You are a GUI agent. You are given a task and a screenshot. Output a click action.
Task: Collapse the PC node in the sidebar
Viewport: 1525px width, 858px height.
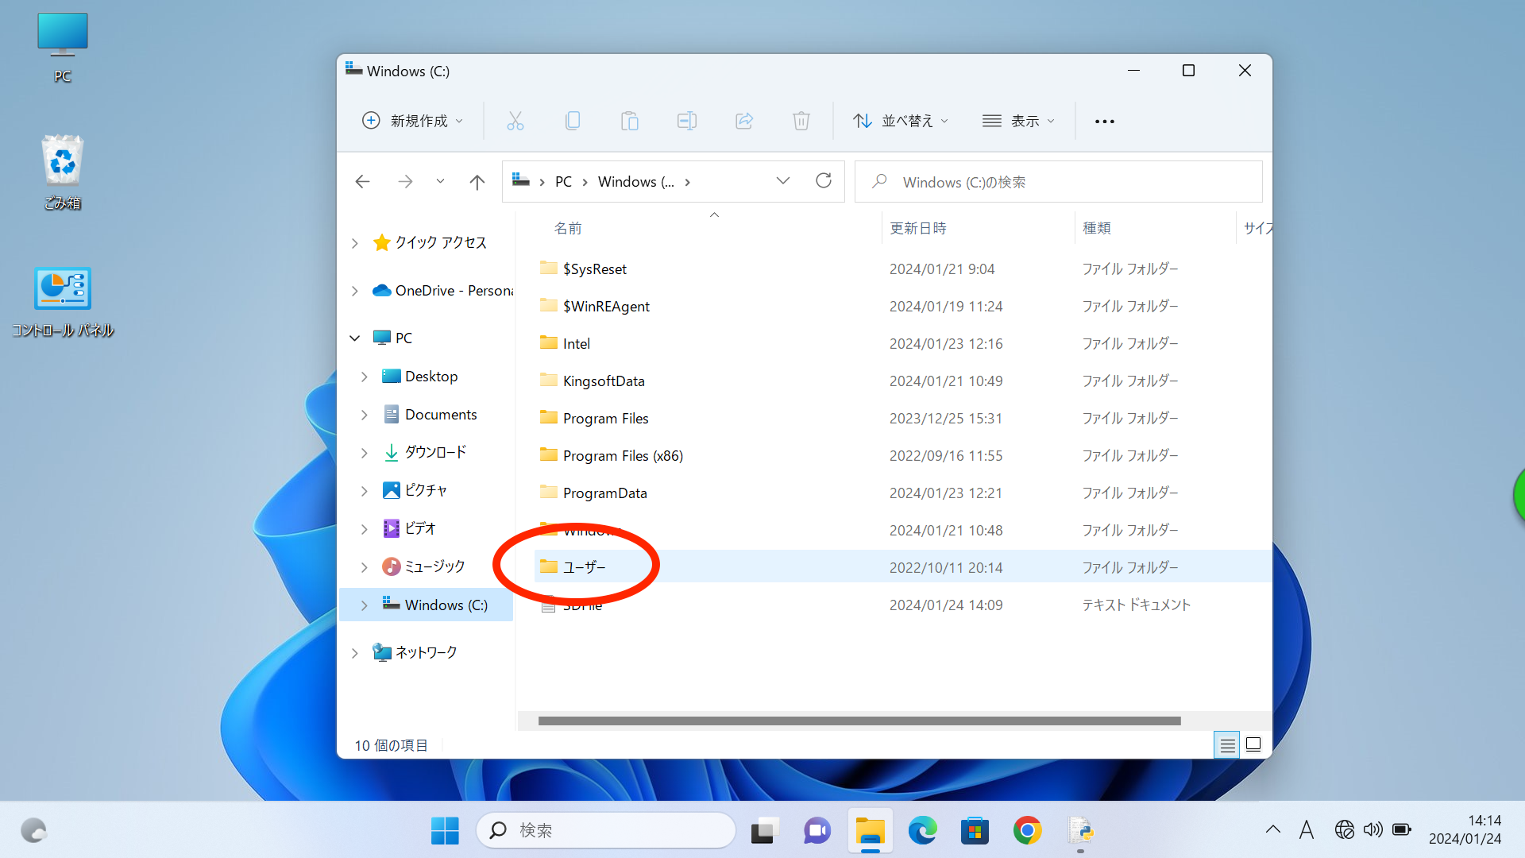pos(354,338)
